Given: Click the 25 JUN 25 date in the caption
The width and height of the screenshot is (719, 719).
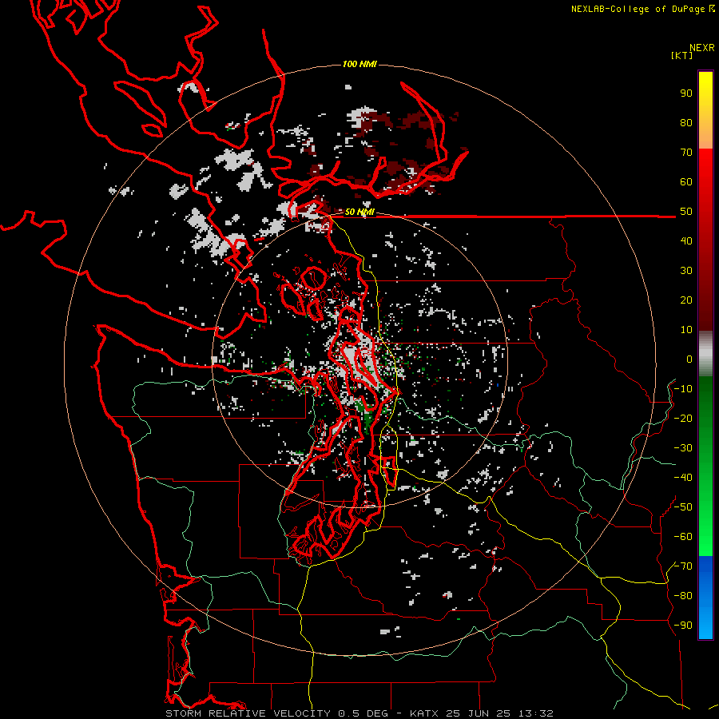Looking at the screenshot, I should pos(479,713).
